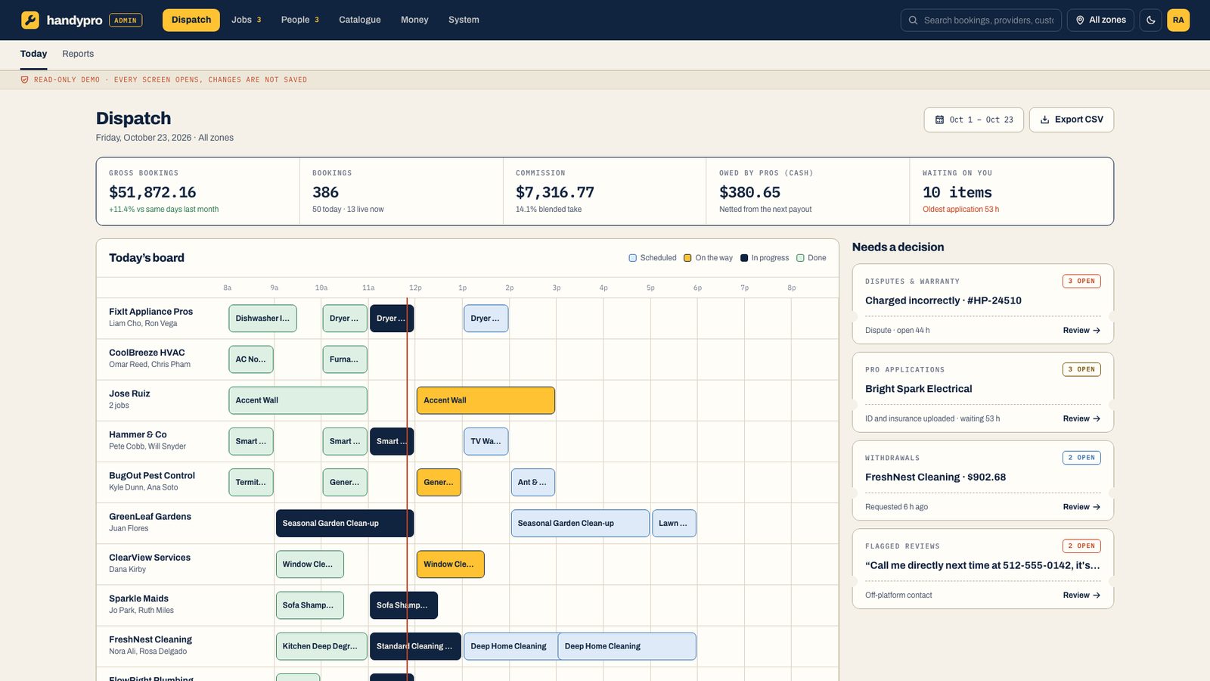Select the Today tab
The image size is (1210, 681).
click(x=33, y=54)
